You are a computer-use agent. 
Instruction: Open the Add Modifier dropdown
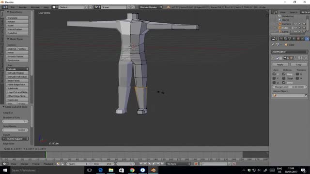click(290, 52)
